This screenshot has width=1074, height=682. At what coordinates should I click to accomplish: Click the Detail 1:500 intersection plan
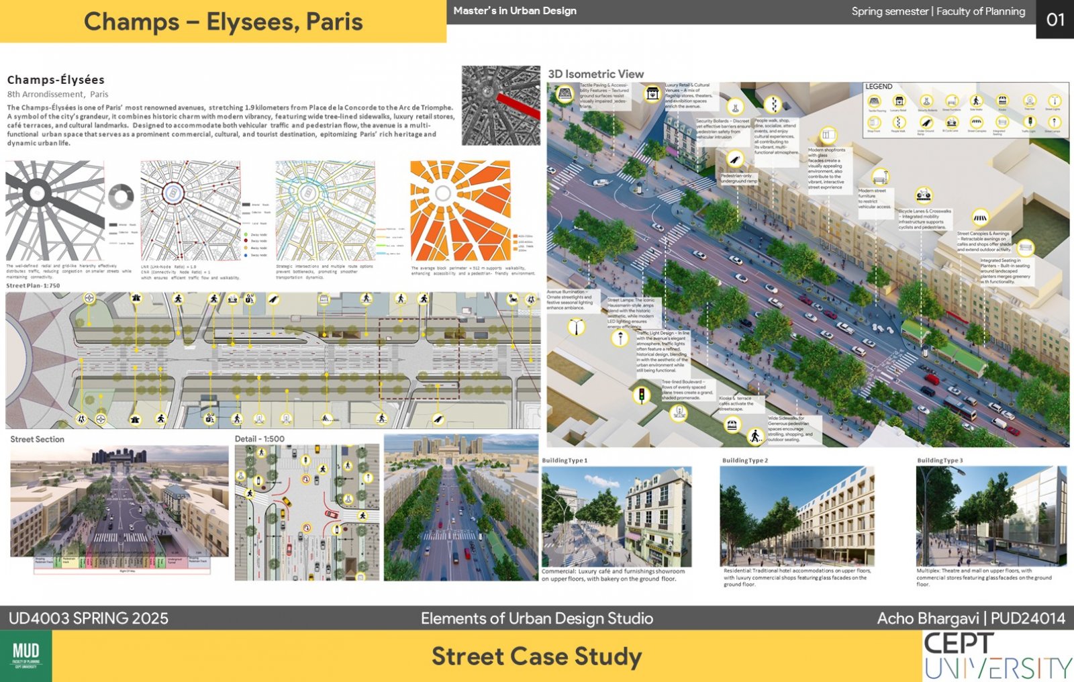pos(307,512)
